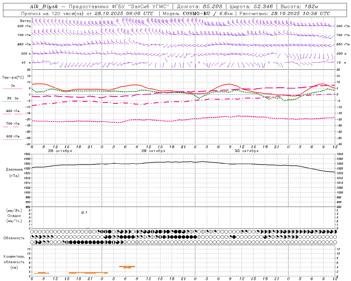This screenshot has height=281, width=351.
Task: Click the (км) convective cloud unit label
Action: click(14, 267)
